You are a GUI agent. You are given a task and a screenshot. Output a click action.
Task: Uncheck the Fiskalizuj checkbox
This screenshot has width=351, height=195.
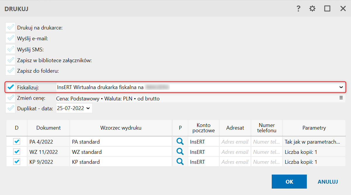point(11,87)
